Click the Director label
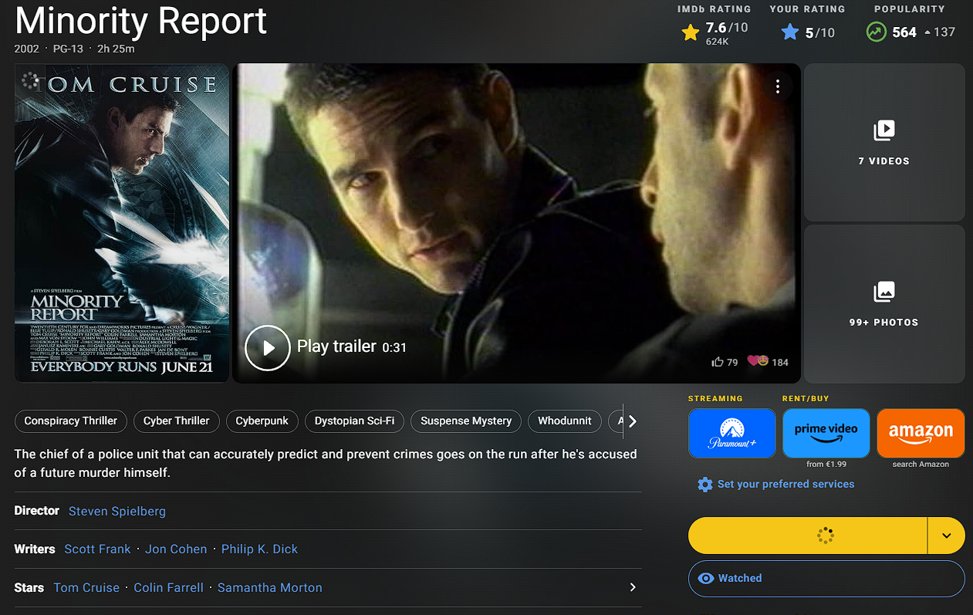 coord(37,511)
